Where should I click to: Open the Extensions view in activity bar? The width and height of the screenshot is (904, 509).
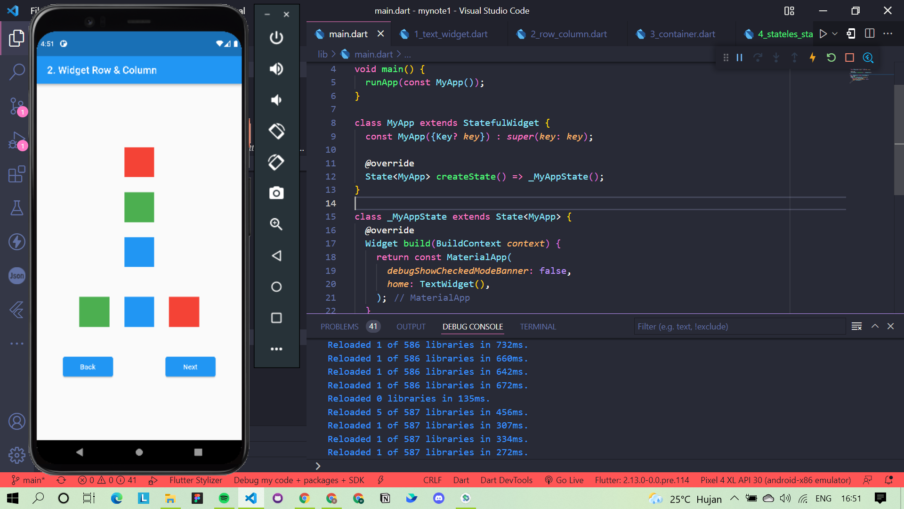[x=17, y=174]
